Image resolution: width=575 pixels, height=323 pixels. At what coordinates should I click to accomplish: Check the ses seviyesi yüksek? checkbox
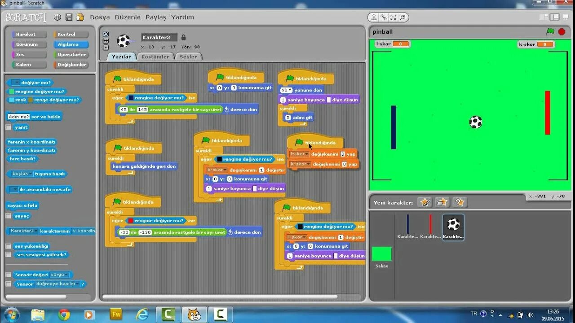(8, 254)
